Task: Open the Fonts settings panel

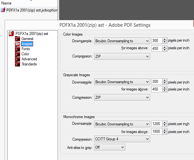Action: coord(26,49)
